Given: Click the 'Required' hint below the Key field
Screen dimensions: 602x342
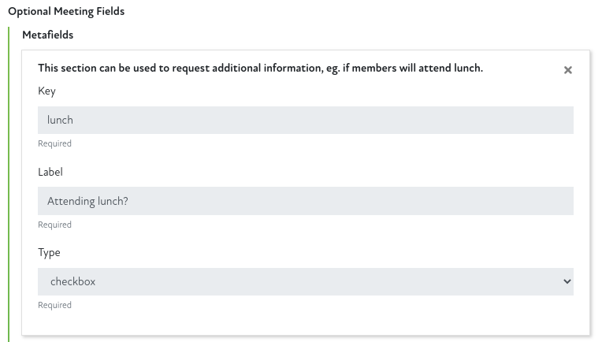Looking at the screenshot, I should click(54, 143).
